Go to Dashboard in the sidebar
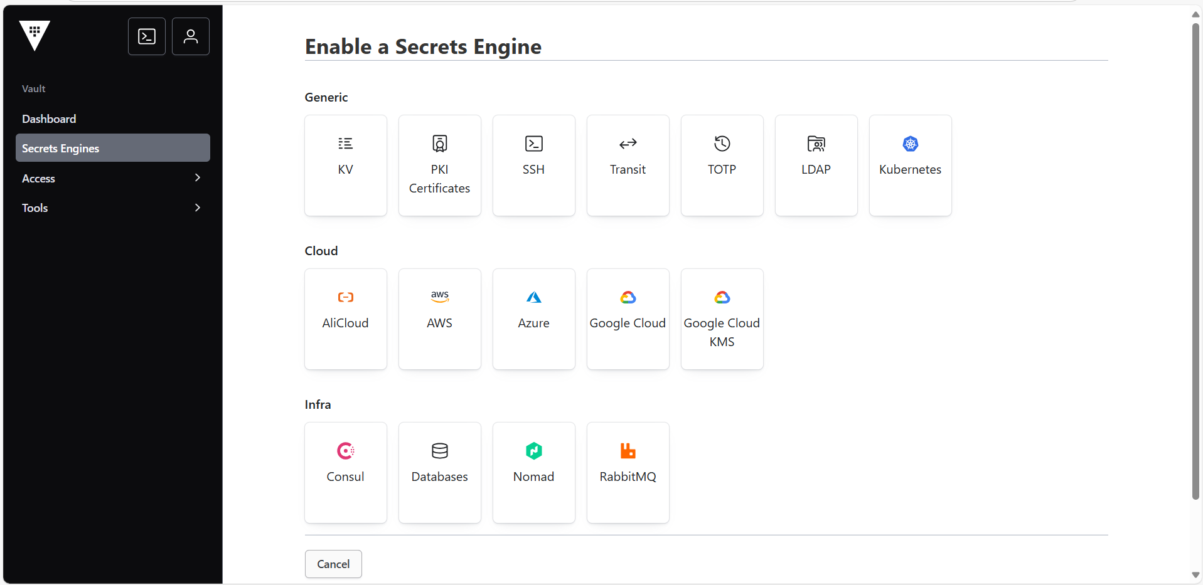1203x585 pixels. click(x=113, y=119)
